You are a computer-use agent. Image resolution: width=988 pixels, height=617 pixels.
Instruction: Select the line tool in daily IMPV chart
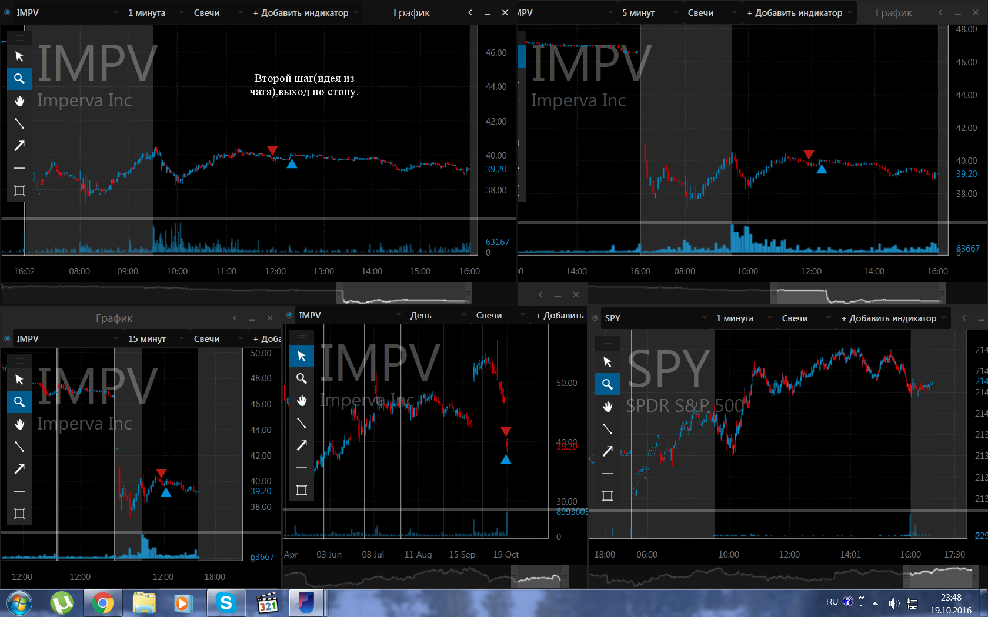click(x=302, y=423)
